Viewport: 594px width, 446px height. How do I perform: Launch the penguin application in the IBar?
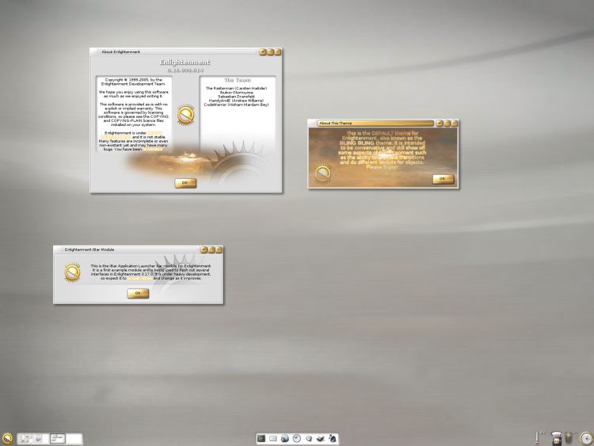tap(332, 438)
